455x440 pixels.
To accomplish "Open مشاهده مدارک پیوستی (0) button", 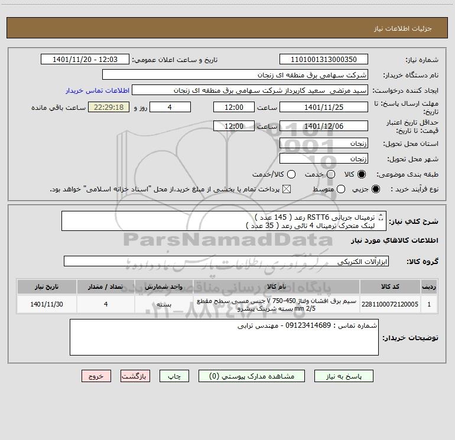I will (x=252, y=376).
